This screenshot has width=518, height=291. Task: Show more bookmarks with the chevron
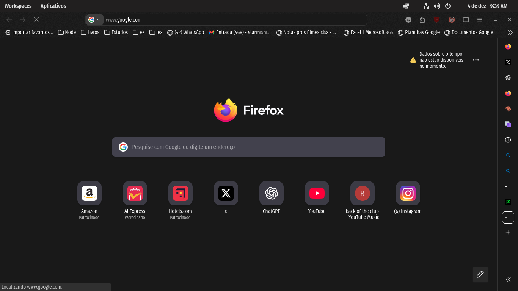point(510,33)
